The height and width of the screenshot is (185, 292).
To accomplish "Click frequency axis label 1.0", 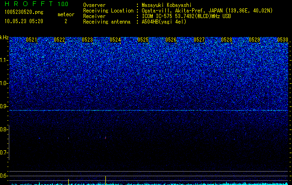I will [x=4, y=83].
